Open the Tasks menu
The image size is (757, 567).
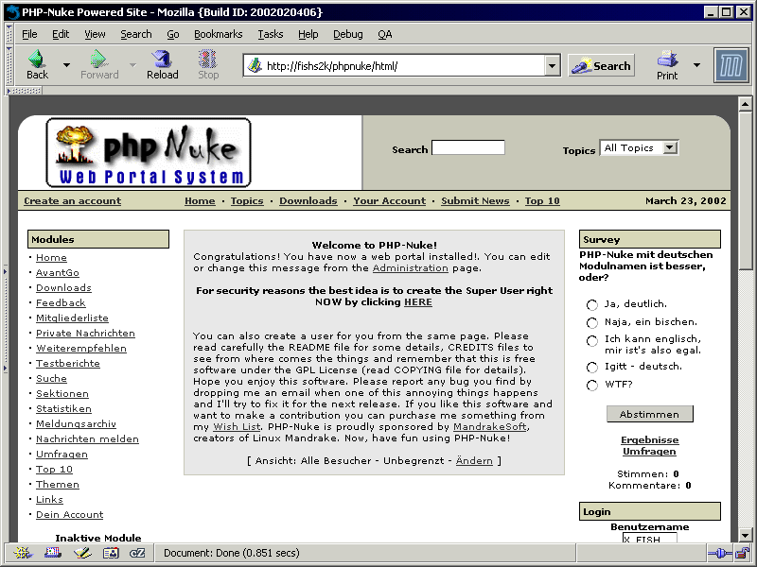click(x=271, y=34)
